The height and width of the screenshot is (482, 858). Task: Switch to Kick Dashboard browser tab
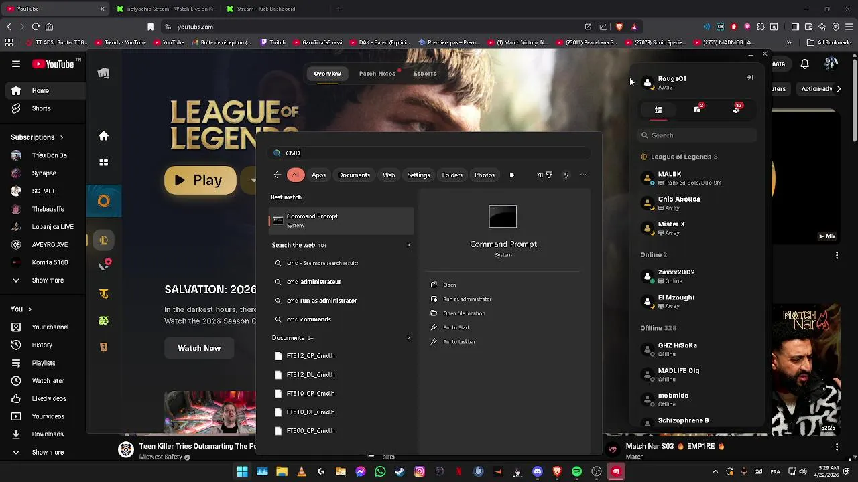[x=273, y=9]
